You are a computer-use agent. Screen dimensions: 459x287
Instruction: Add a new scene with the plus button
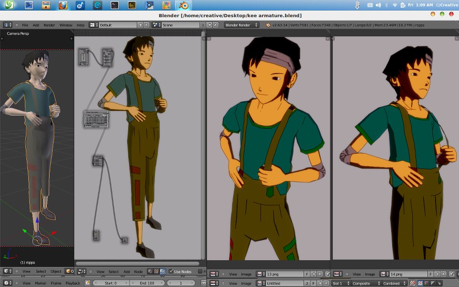[209, 25]
